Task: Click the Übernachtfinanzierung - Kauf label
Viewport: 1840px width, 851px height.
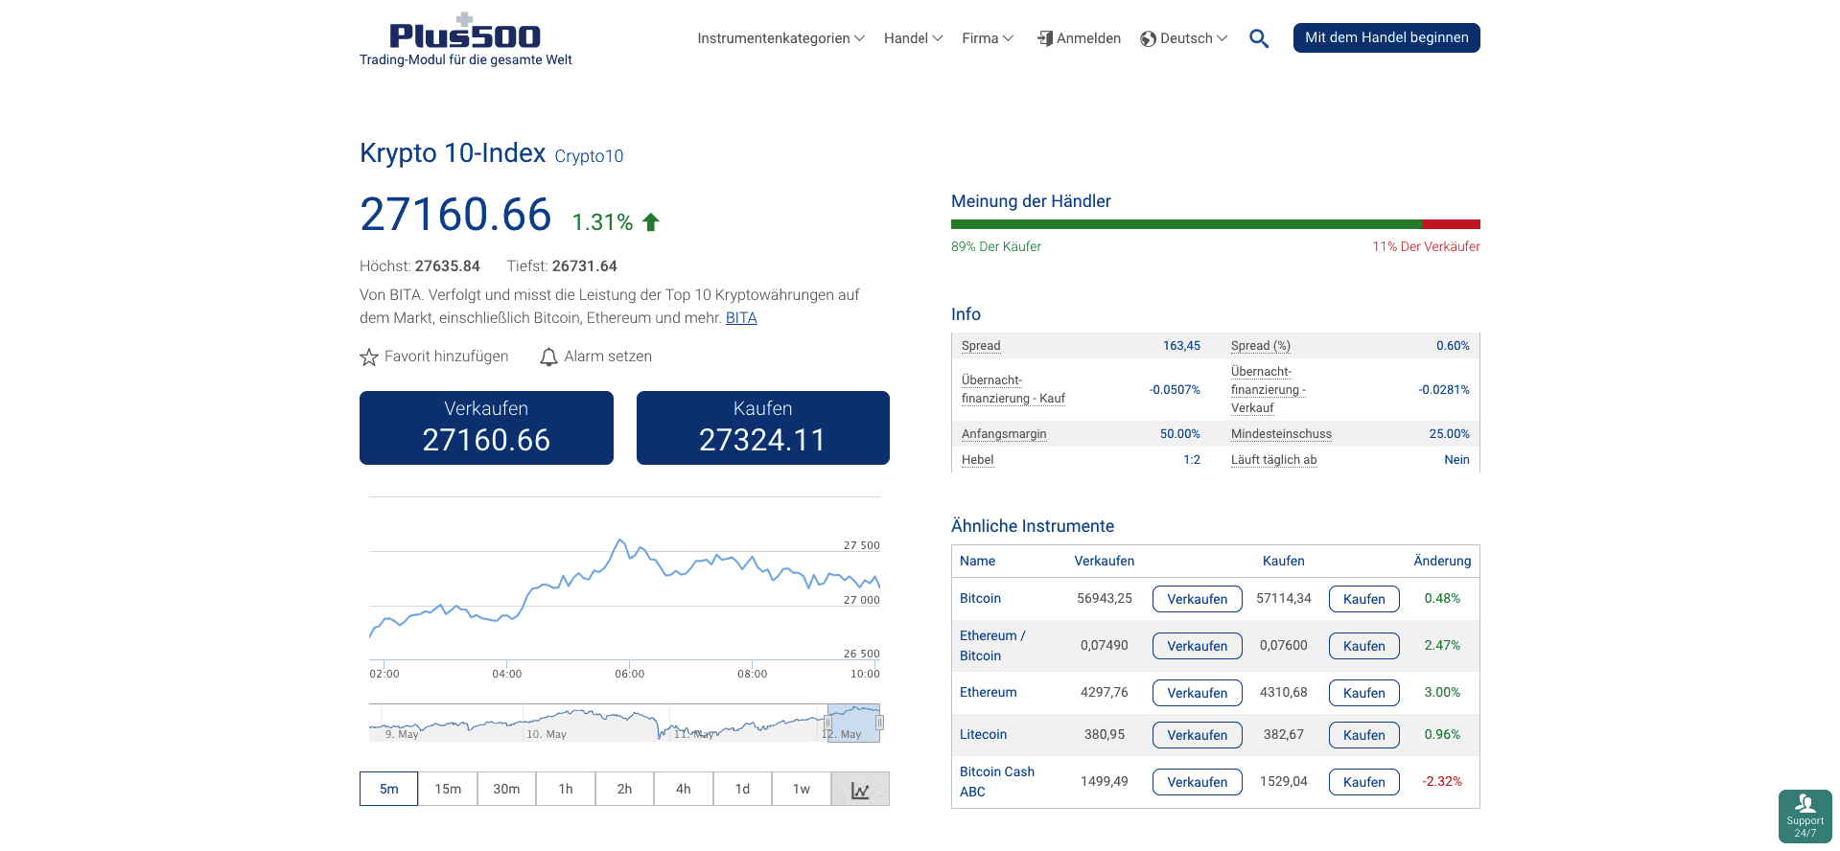Action: 1013,389
